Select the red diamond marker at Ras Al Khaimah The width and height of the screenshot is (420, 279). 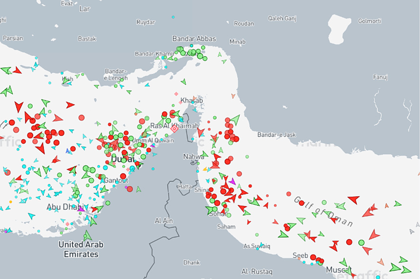tap(175, 129)
